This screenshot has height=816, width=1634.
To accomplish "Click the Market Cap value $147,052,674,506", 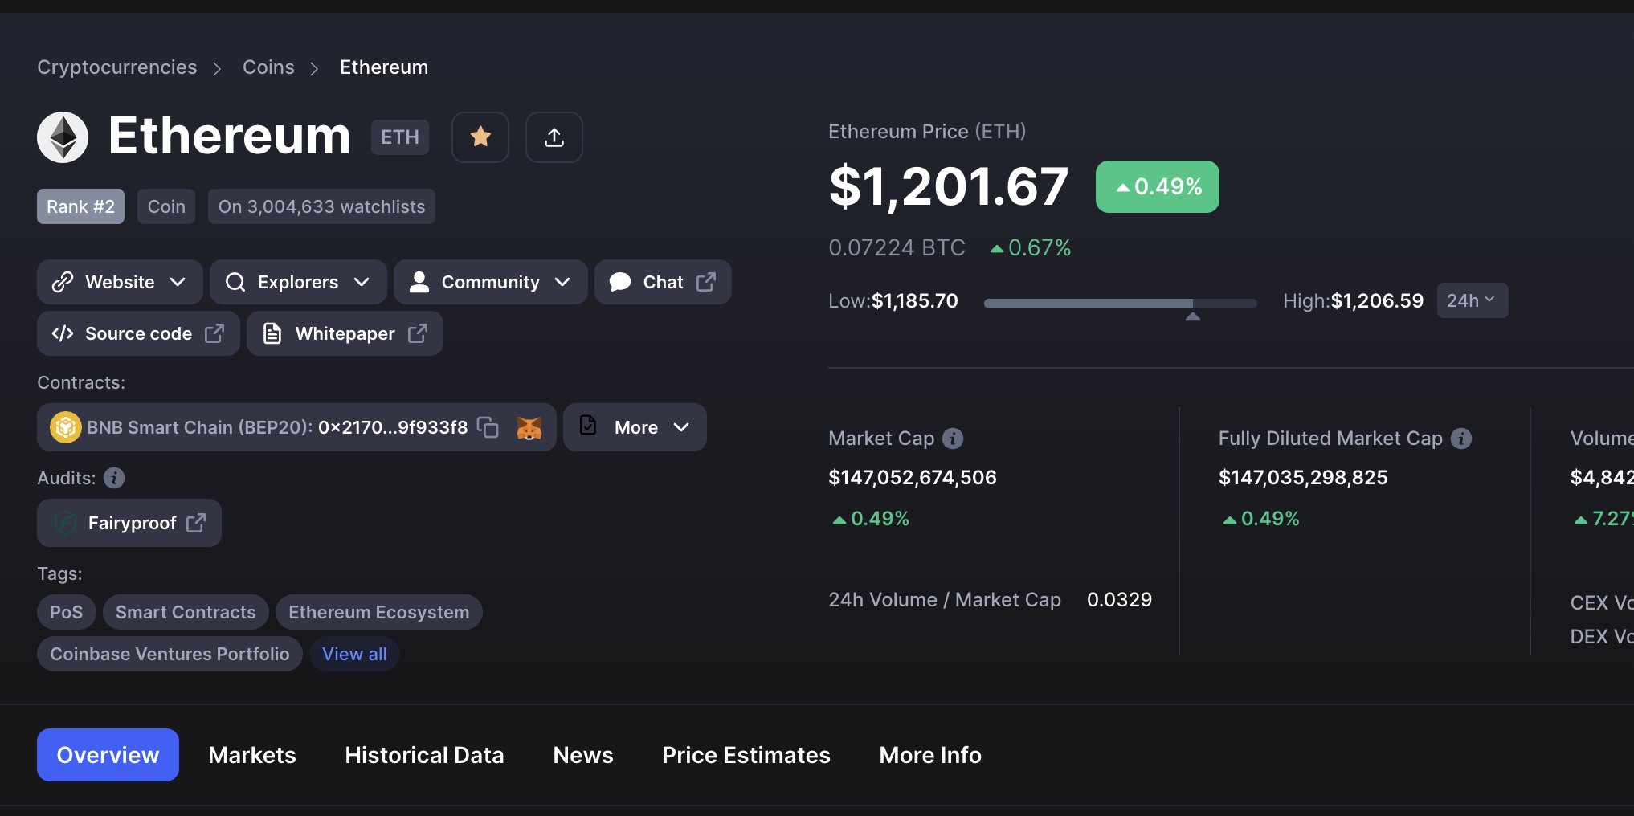I will click(913, 478).
